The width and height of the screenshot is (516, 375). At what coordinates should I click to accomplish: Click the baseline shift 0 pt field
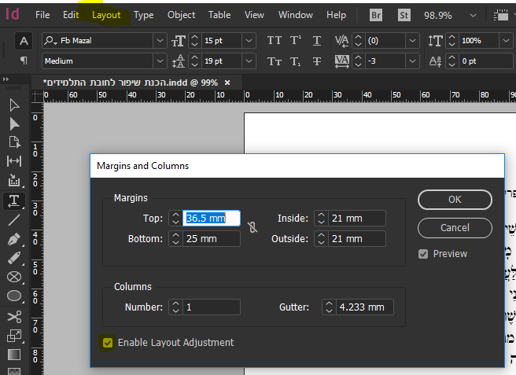(x=486, y=61)
